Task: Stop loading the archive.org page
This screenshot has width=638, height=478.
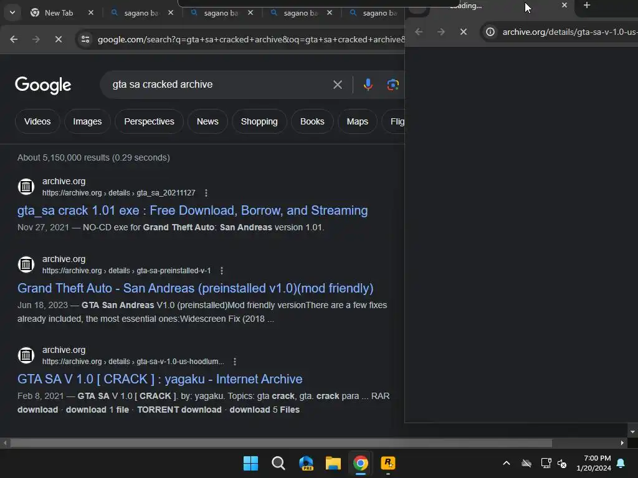Action: click(x=464, y=32)
